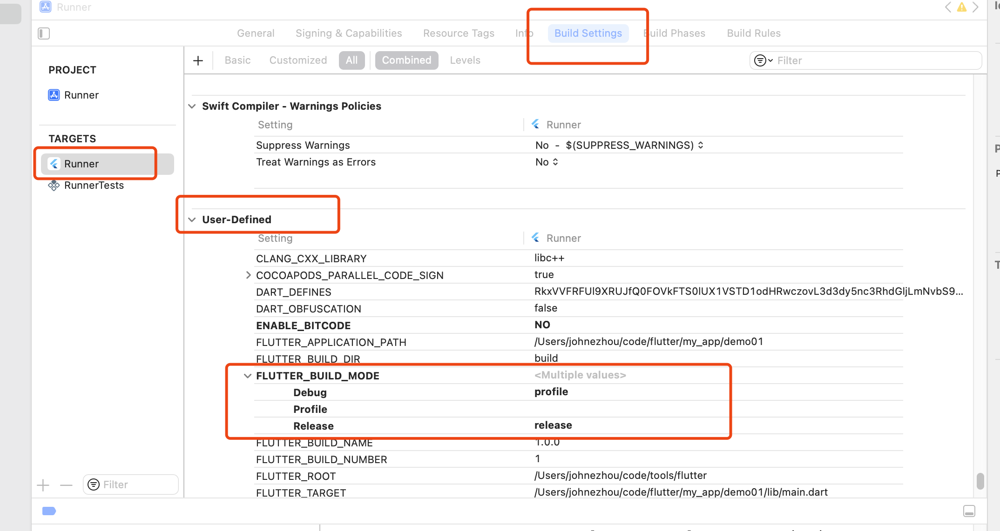Show Basic build settings
The height and width of the screenshot is (531, 1000).
237,60
